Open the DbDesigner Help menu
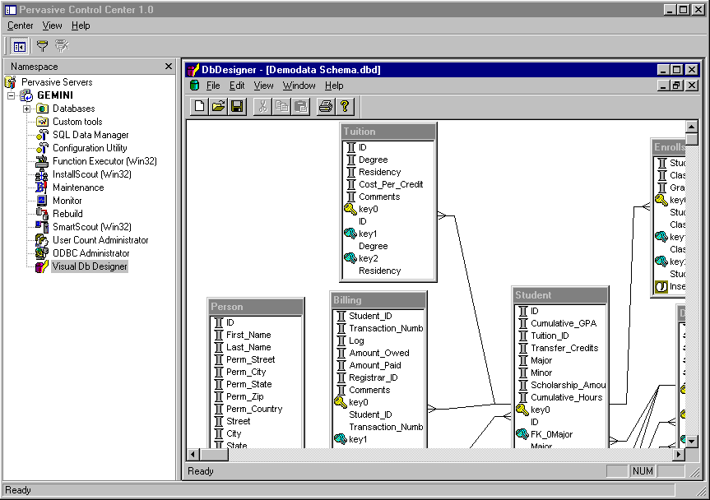 click(334, 86)
